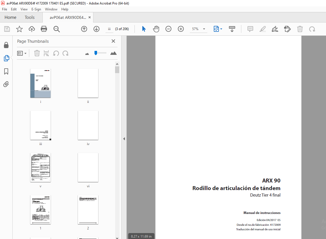Click the toolbar Rotate icon
The height and width of the screenshot is (239, 326).
coord(312,29)
